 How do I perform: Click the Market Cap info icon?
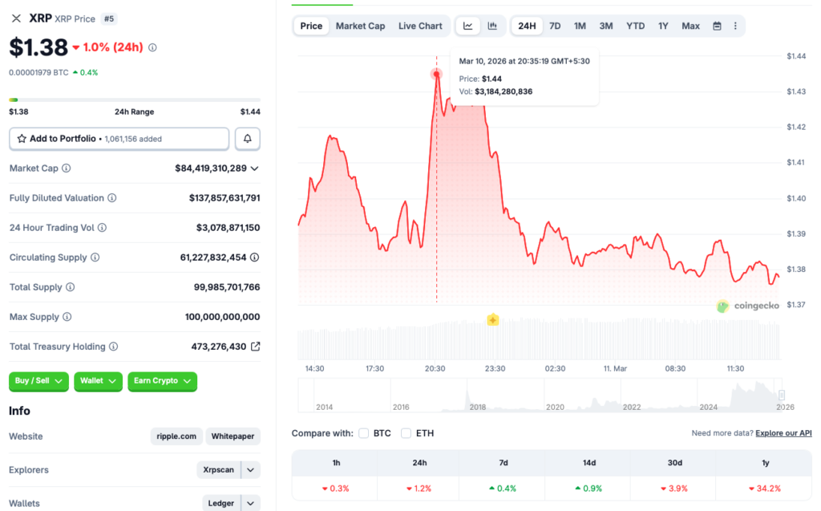click(x=66, y=168)
